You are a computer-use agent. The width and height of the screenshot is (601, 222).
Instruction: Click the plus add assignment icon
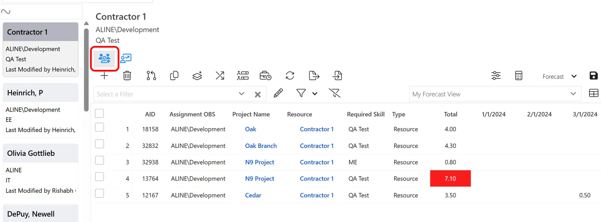pos(104,76)
